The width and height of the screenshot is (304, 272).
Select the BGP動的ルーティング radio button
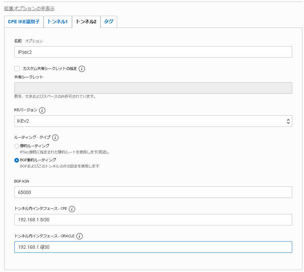coord(17,160)
